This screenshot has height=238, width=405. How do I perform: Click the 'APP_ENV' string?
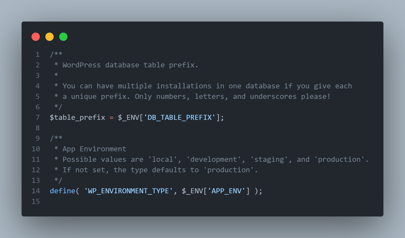coord(226,191)
